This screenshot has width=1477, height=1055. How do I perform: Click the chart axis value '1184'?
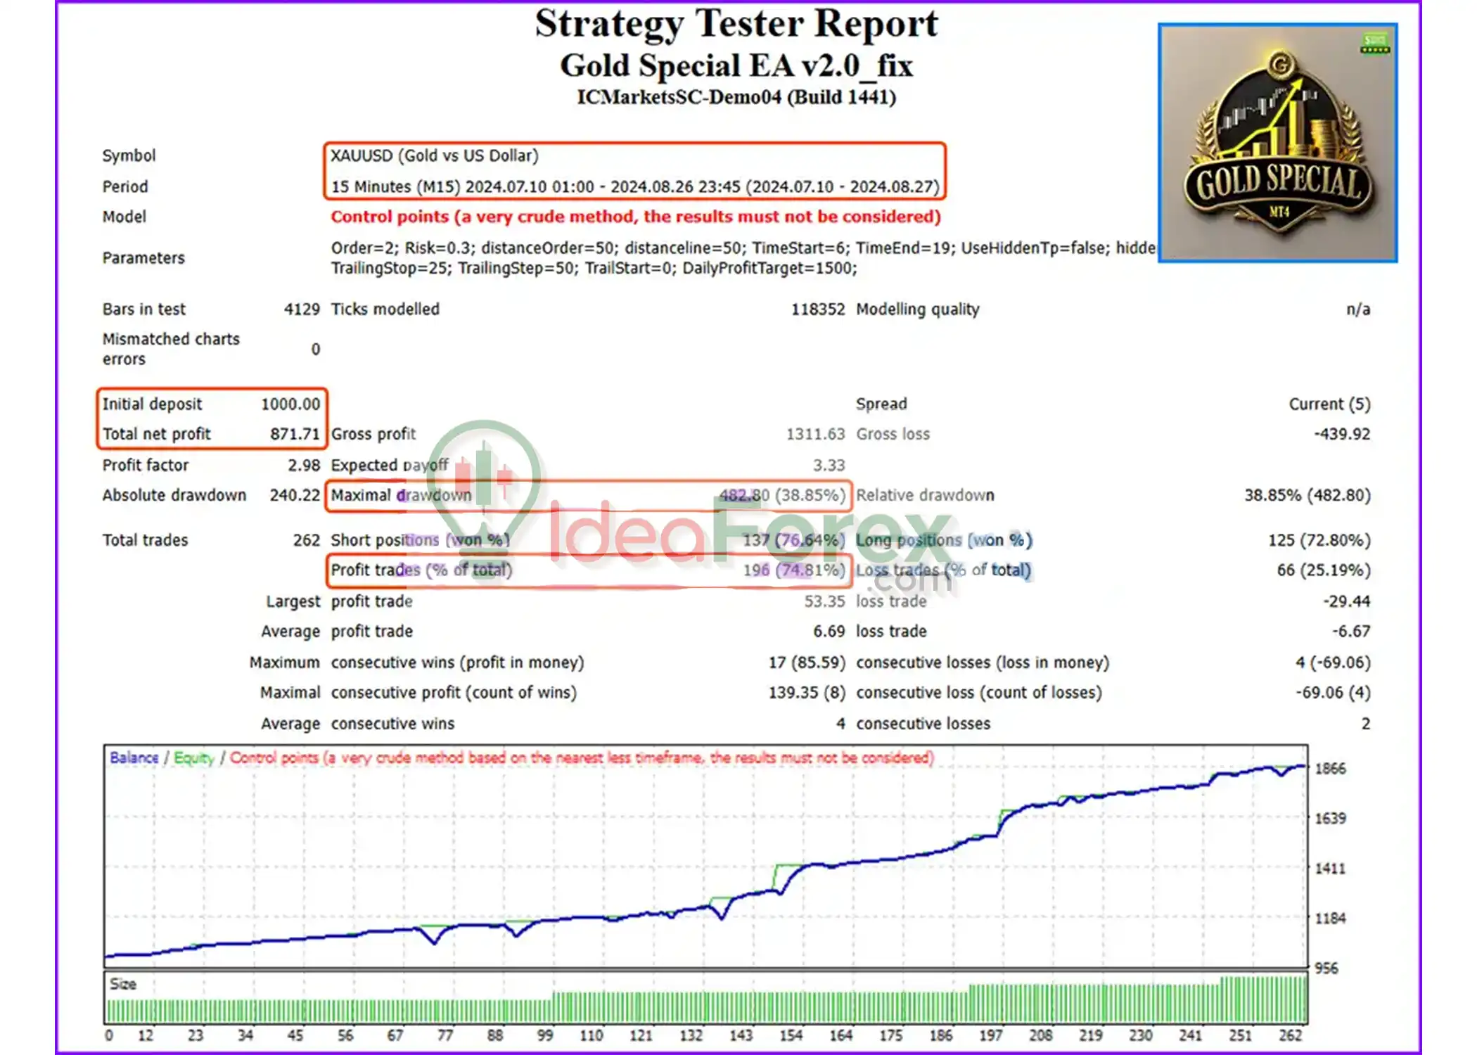click(x=1330, y=919)
